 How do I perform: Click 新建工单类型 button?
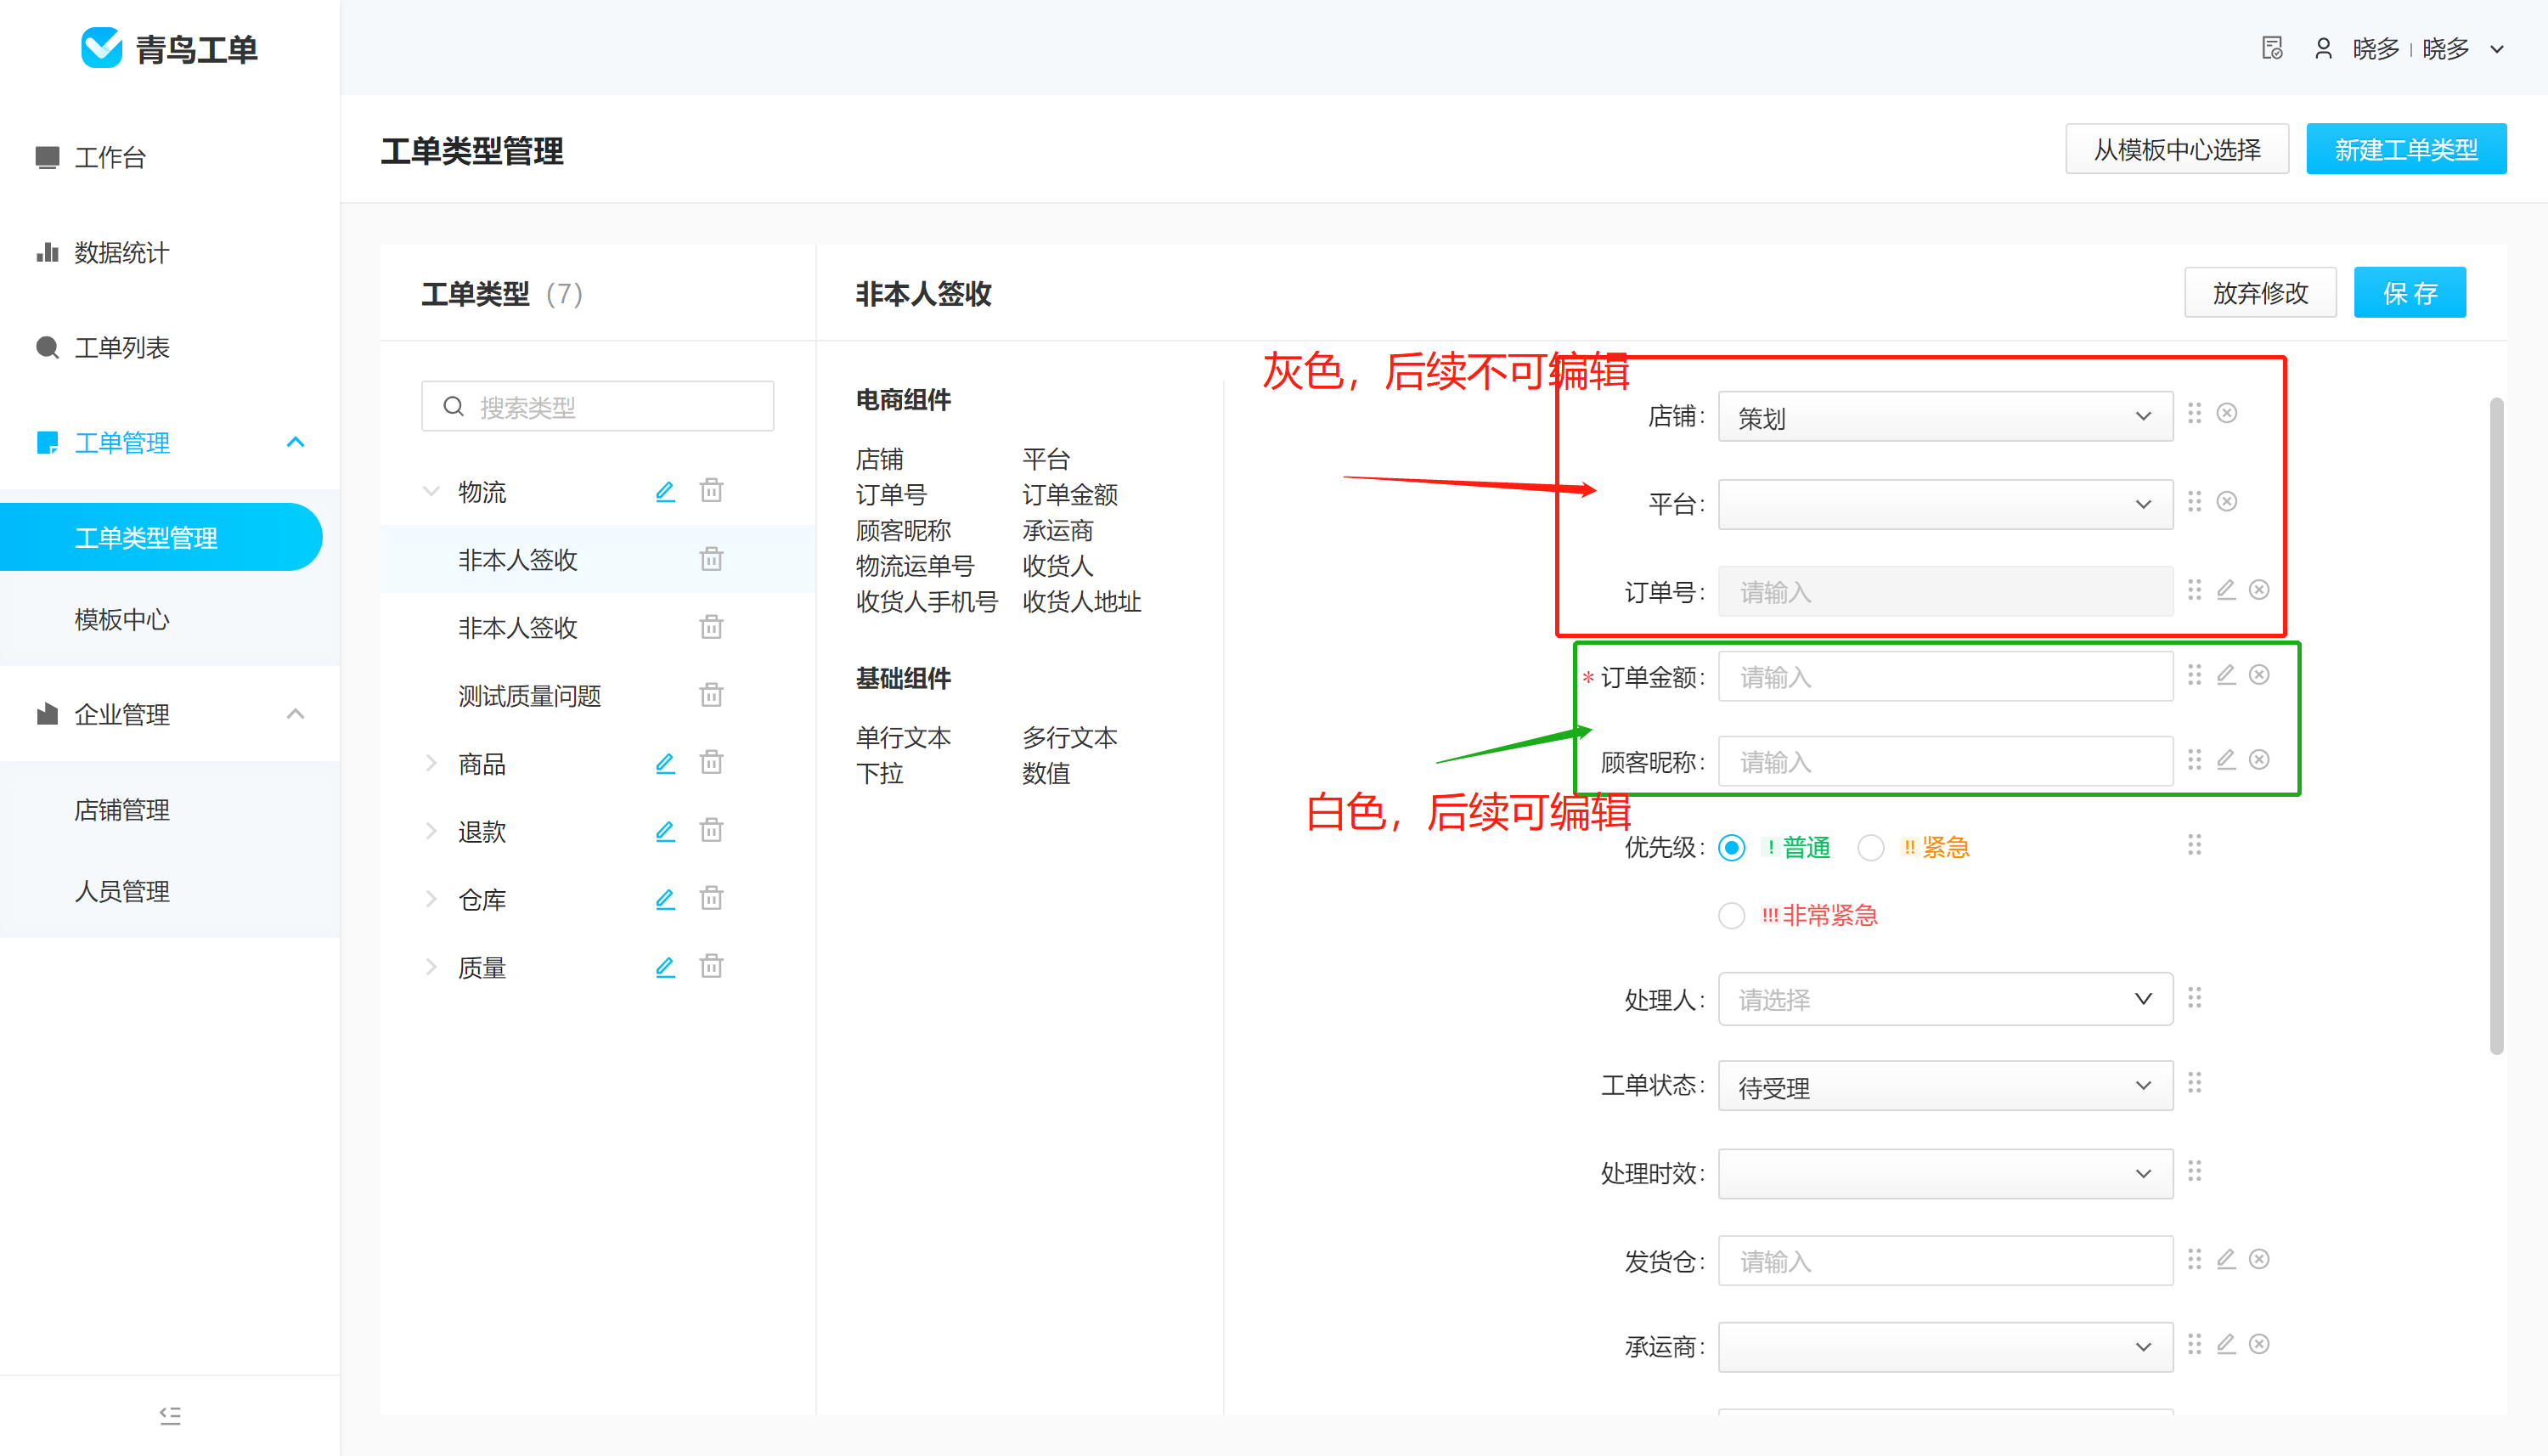pyautogui.click(x=2406, y=150)
